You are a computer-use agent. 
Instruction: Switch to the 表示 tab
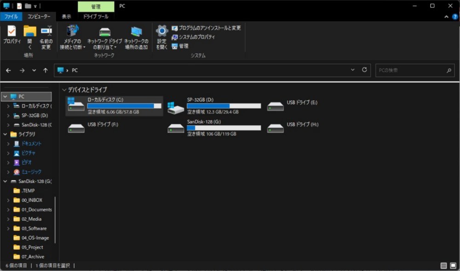(x=66, y=17)
